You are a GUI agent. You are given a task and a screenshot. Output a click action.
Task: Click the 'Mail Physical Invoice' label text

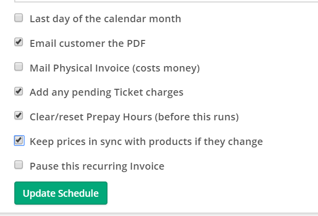[79, 68]
